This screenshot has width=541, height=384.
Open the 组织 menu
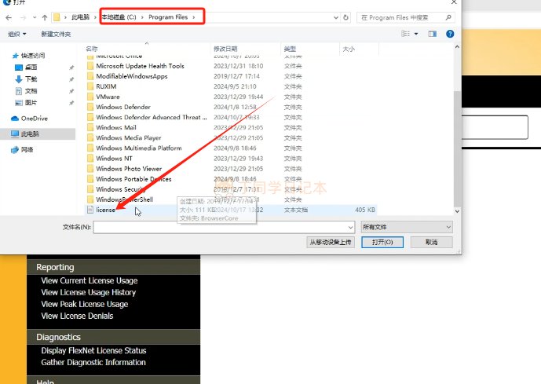tap(17, 34)
